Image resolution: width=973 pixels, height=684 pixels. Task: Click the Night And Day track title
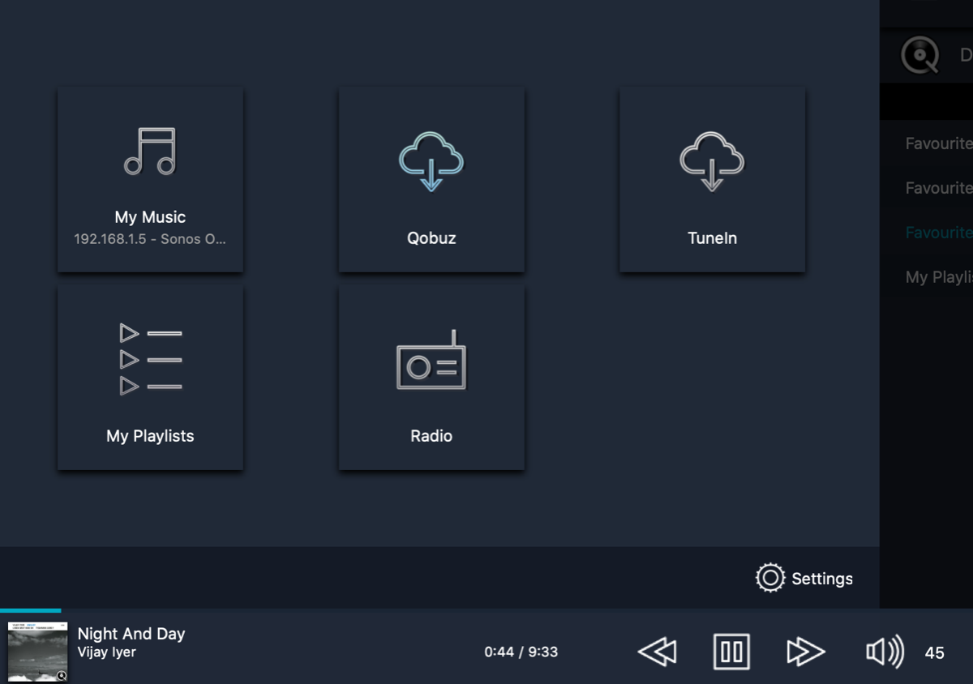[131, 634]
